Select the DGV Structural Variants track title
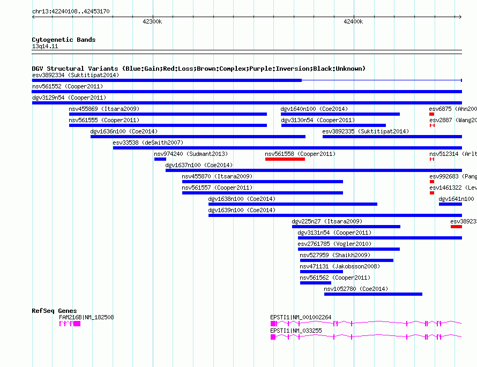Image resolution: width=477 pixels, height=367 pixels. (x=199, y=69)
